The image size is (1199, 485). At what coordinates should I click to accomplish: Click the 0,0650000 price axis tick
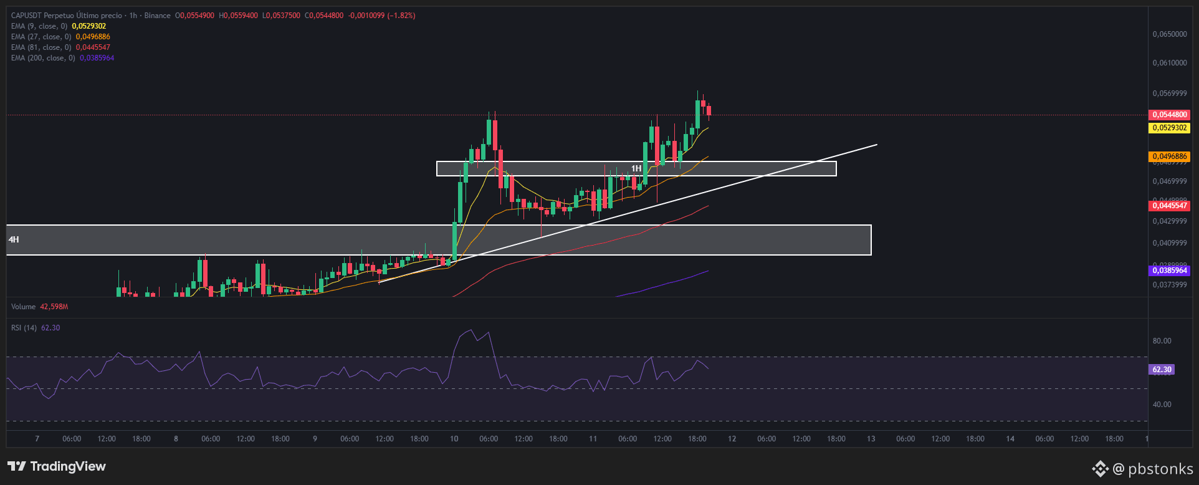(1170, 34)
